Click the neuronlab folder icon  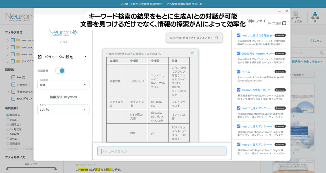click(18, 47)
